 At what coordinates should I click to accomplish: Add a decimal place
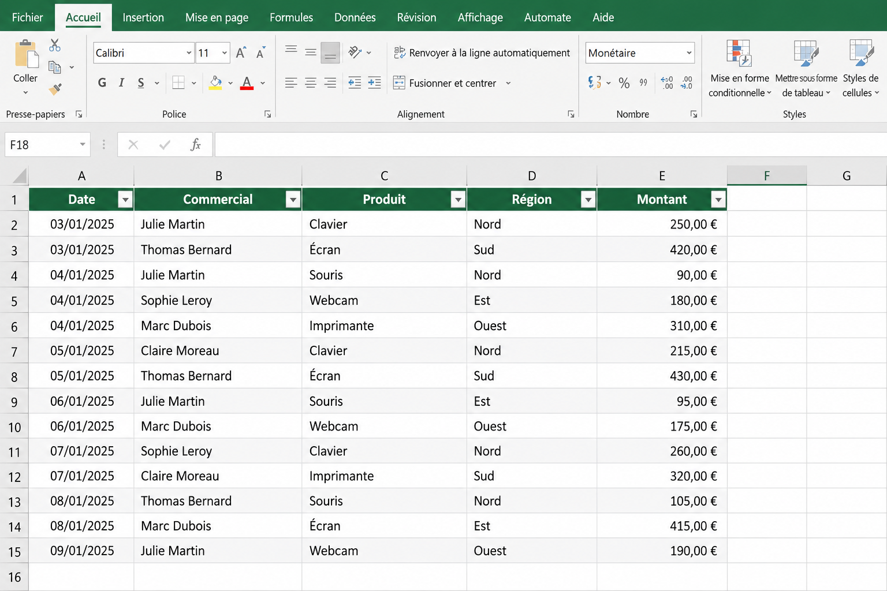[667, 83]
